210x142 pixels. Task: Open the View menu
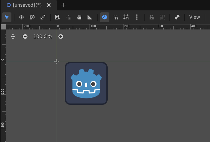(x=195, y=17)
